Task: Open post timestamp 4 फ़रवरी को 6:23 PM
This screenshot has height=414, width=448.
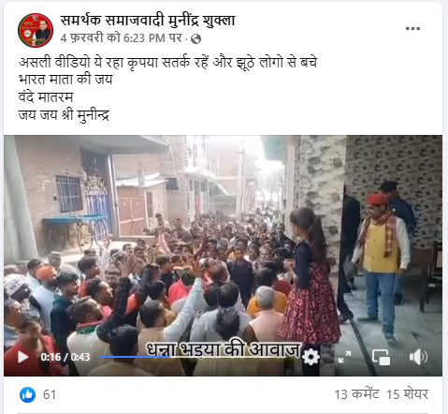Action: [x=122, y=38]
